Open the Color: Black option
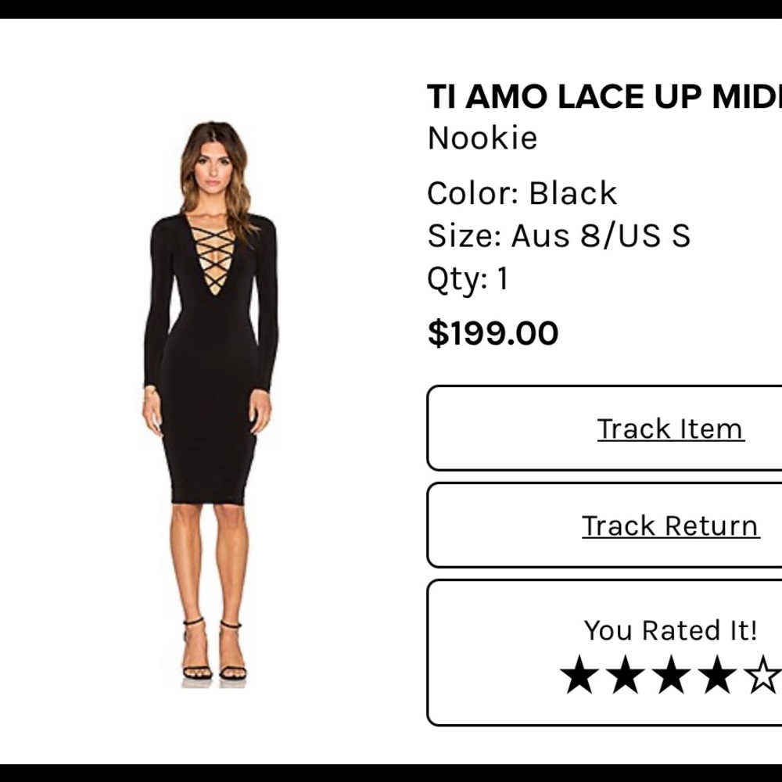Viewport: 782px width, 782px height. coord(522,192)
